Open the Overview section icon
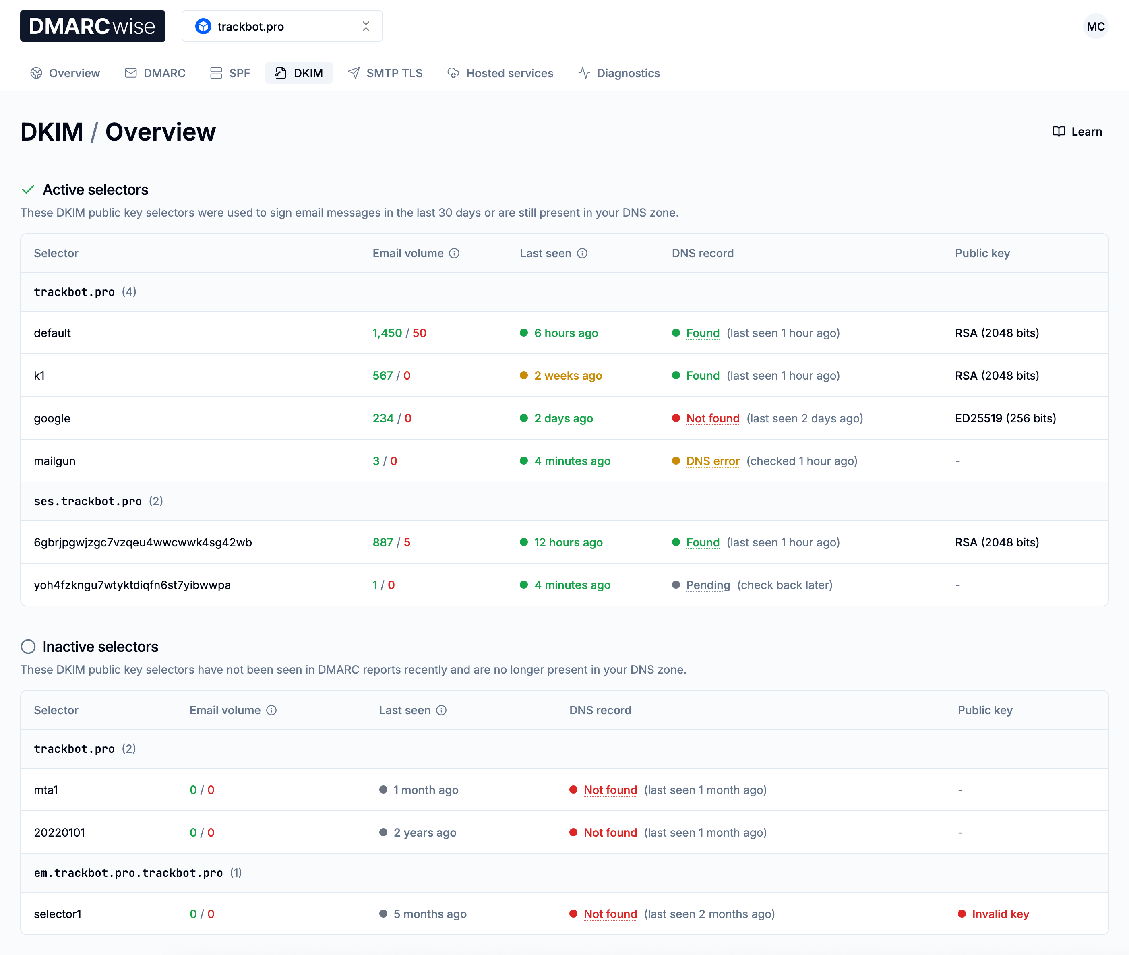This screenshot has height=955, width=1129. pos(36,73)
